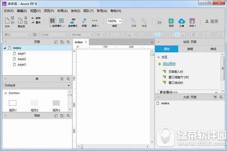Open the 文件(F) menu
Image resolution: width=227 pixels, height=151 pixels.
pos(9,11)
